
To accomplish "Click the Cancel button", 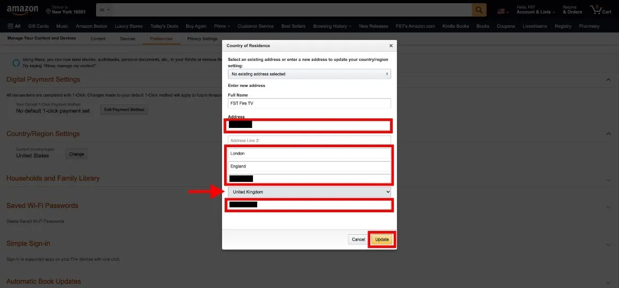I will (x=359, y=239).
